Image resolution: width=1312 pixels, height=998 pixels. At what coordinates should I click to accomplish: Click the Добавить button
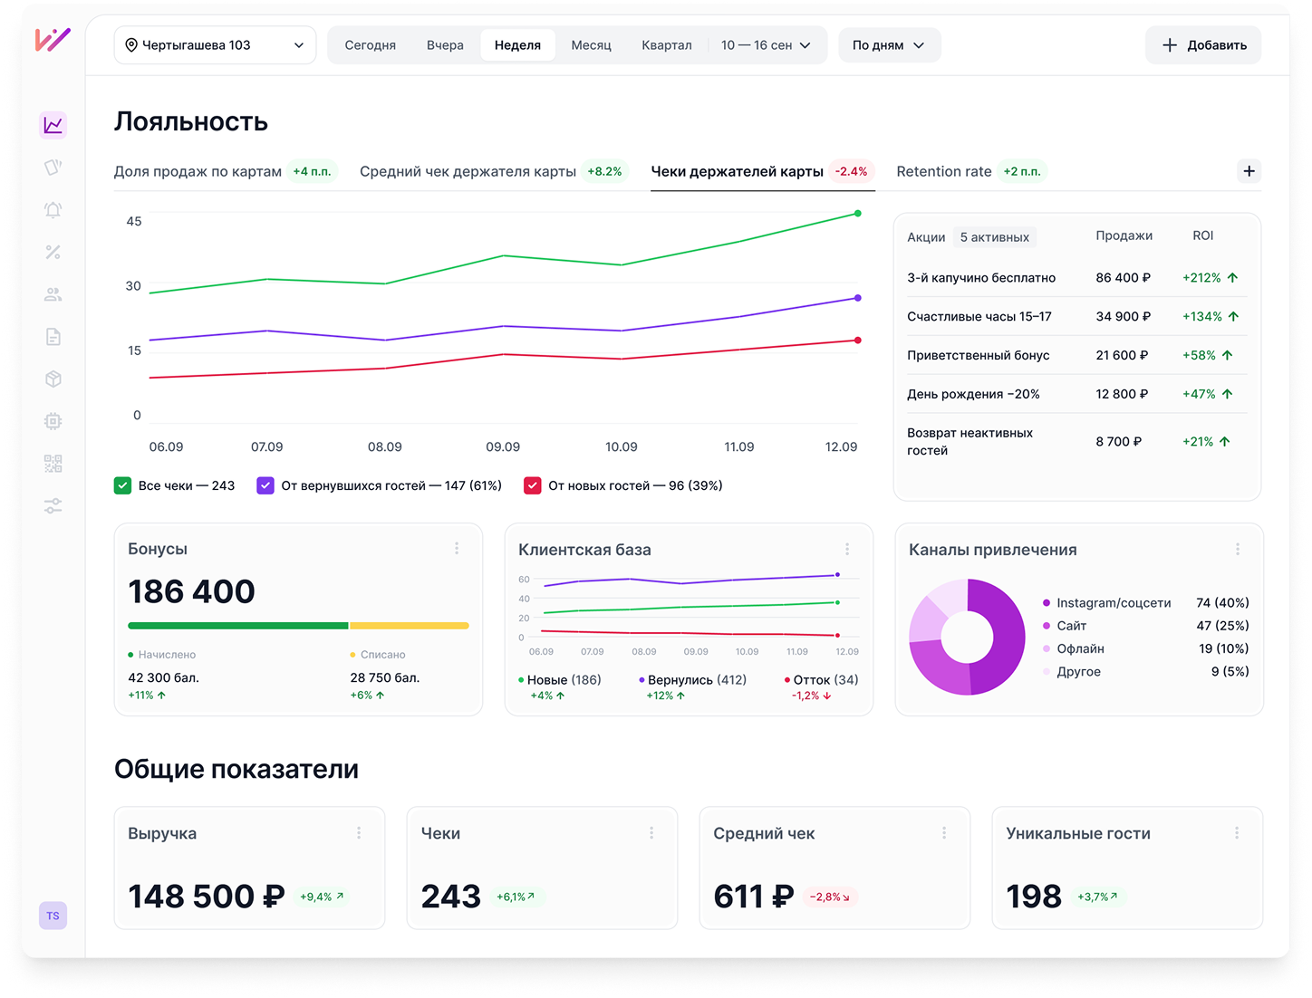tap(1203, 45)
